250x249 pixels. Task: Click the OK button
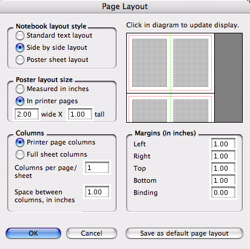pyautogui.click(x=33, y=233)
